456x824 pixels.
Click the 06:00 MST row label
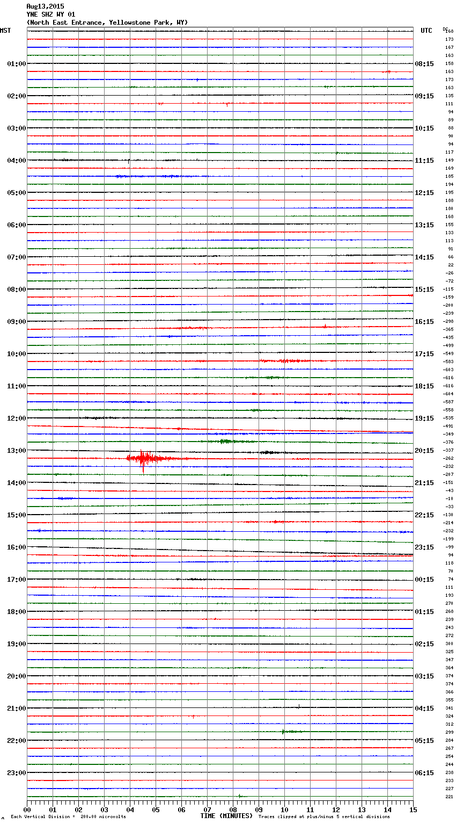point(17,225)
